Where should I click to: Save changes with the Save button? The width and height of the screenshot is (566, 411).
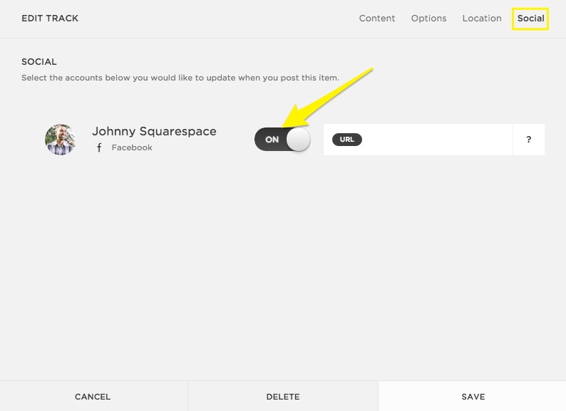click(x=473, y=397)
